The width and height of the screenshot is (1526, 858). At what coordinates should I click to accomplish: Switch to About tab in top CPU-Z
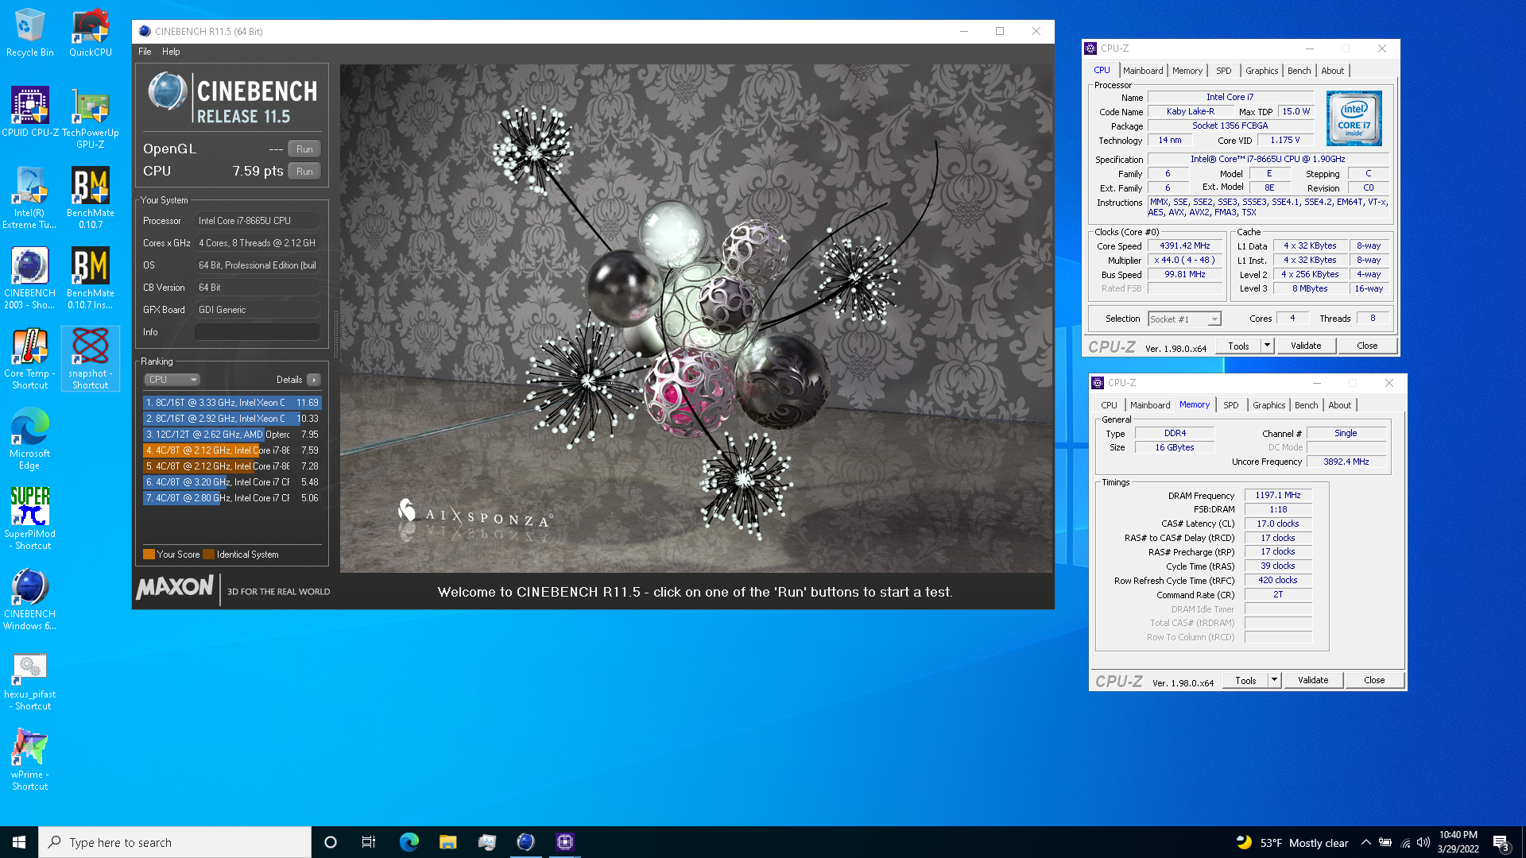(1333, 71)
